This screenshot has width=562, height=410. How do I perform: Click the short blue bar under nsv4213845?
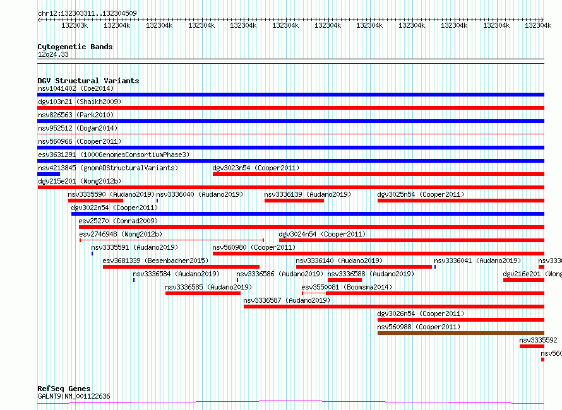pyautogui.click(x=49, y=174)
